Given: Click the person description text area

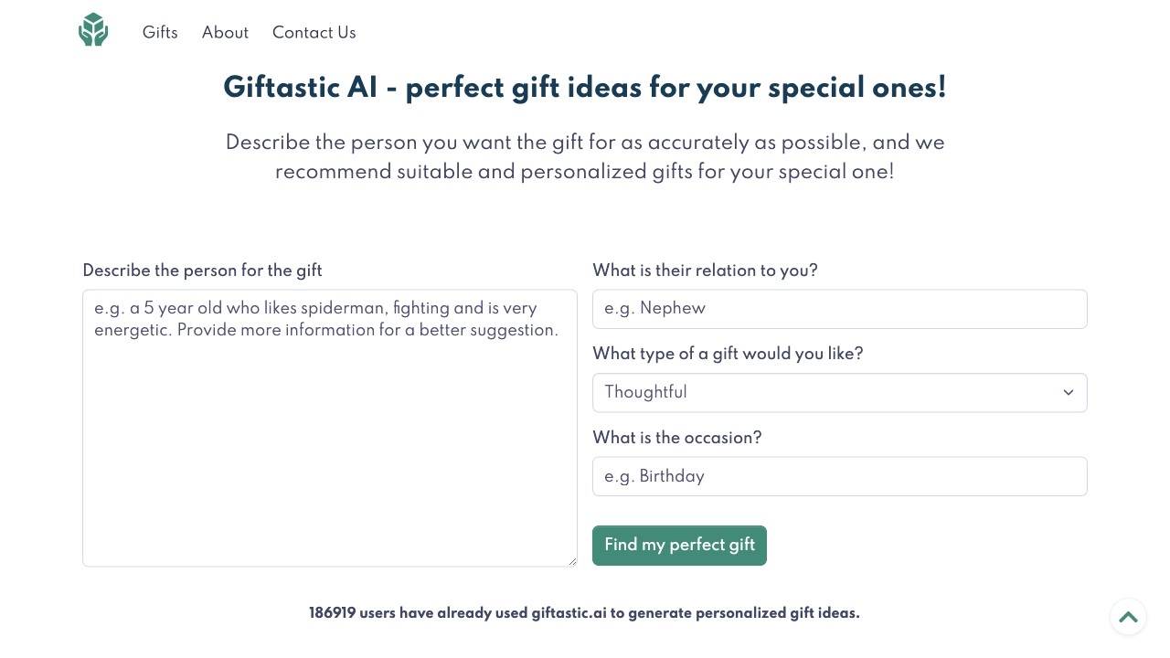Looking at the screenshot, I should click(329, 428).
